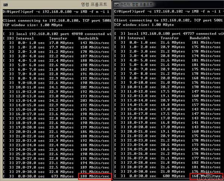Click the right window '174 Mbits/sec' value
The image size is (224, 181).
(206, 56)
